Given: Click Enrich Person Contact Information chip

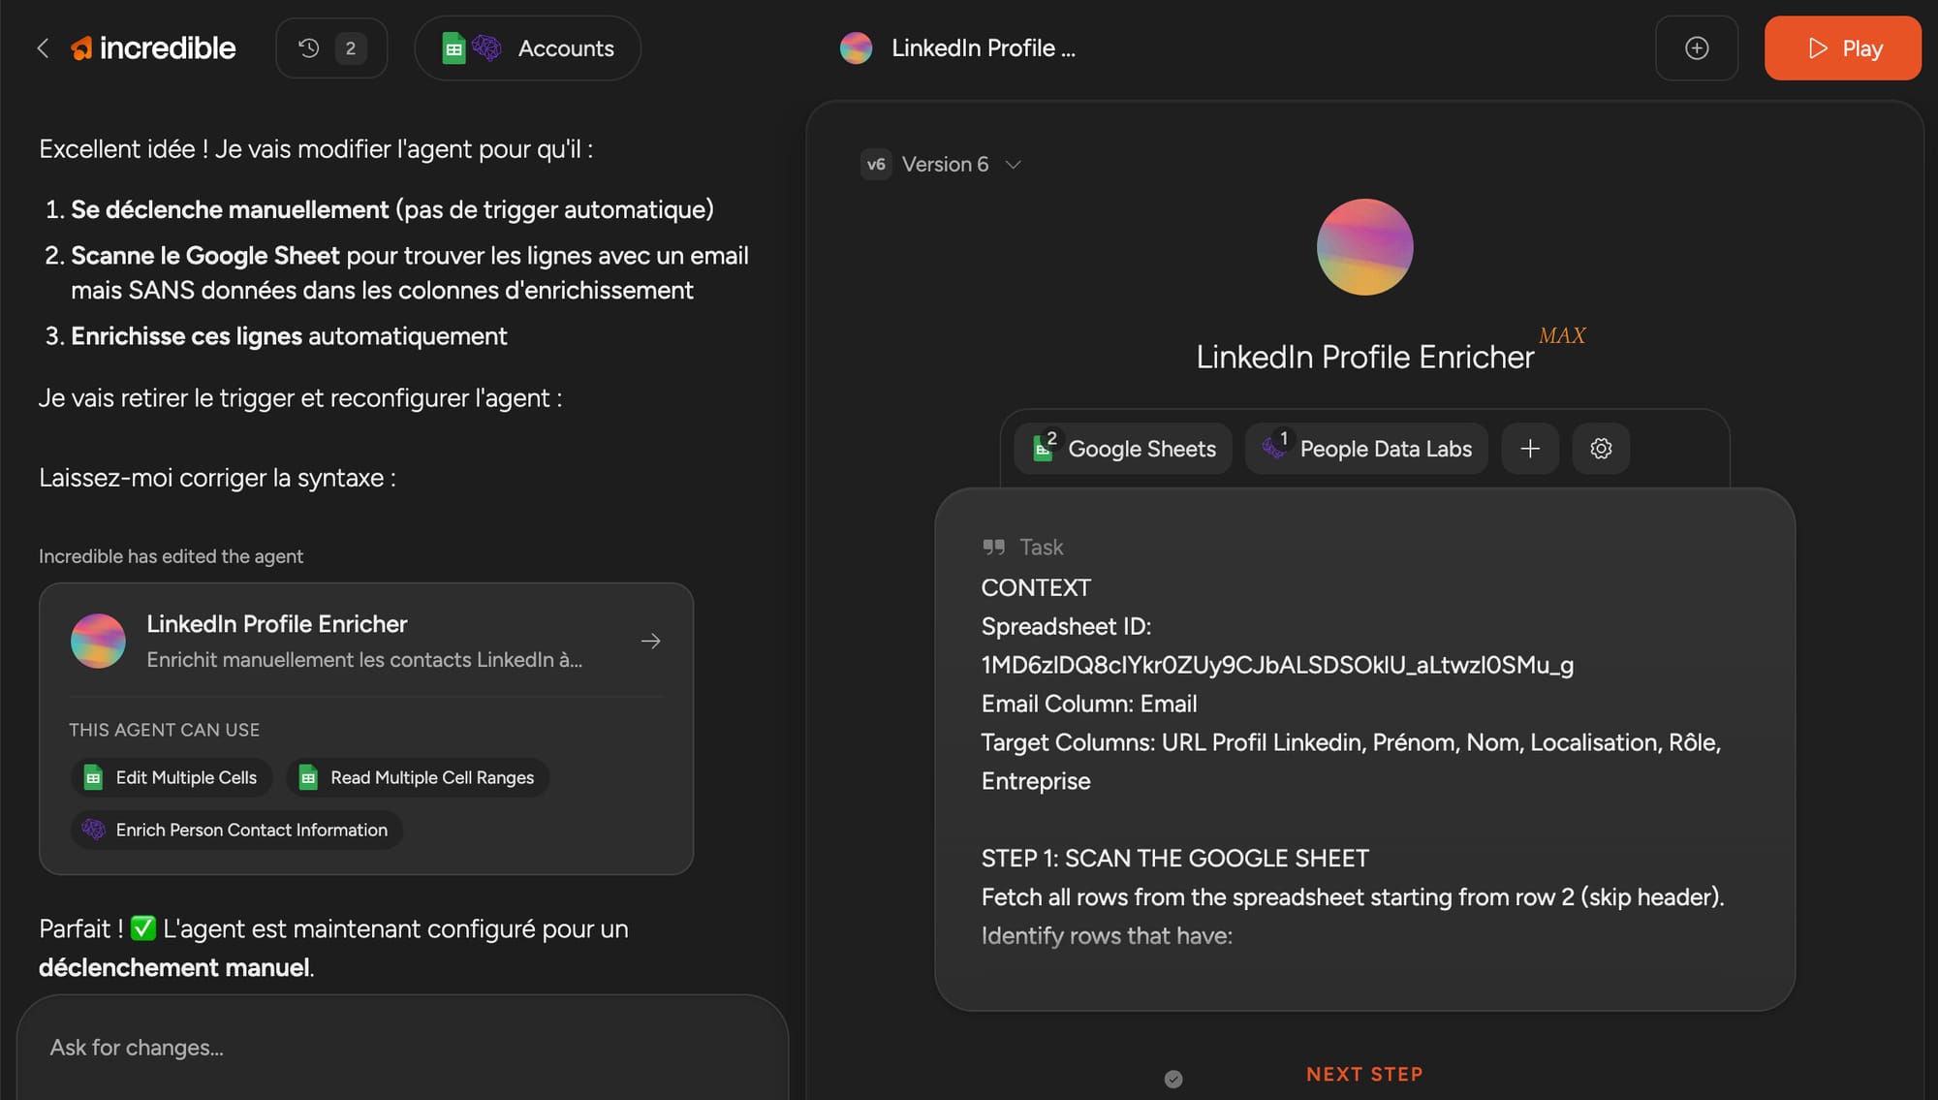Looking at the screenshot, I should (236, 830).
